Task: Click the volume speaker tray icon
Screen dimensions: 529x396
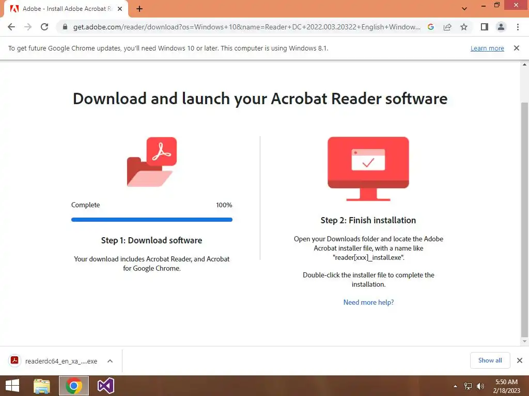Action: click(x=480, y=386)
